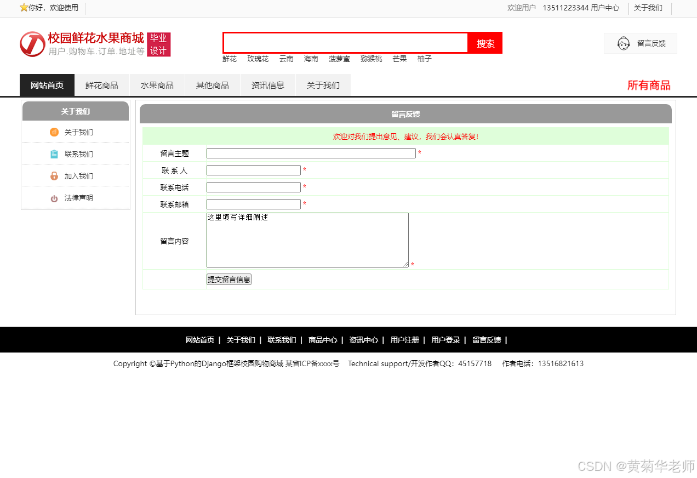
Task: Go to the 其他商品 tab
Action: pyautogui.click(x=213, y=85)
